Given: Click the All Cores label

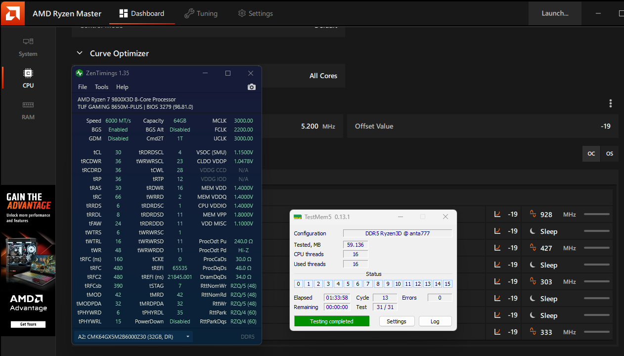Looking at the screenshot, I should 323,76.
